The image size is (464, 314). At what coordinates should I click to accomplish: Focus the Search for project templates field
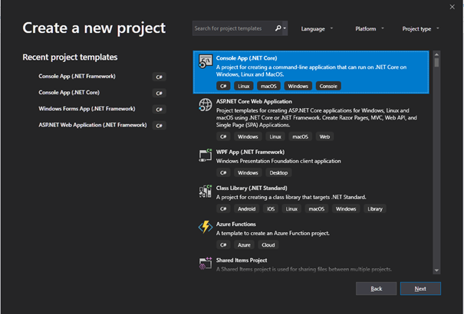pyautogui.click(x=233, y=28)
